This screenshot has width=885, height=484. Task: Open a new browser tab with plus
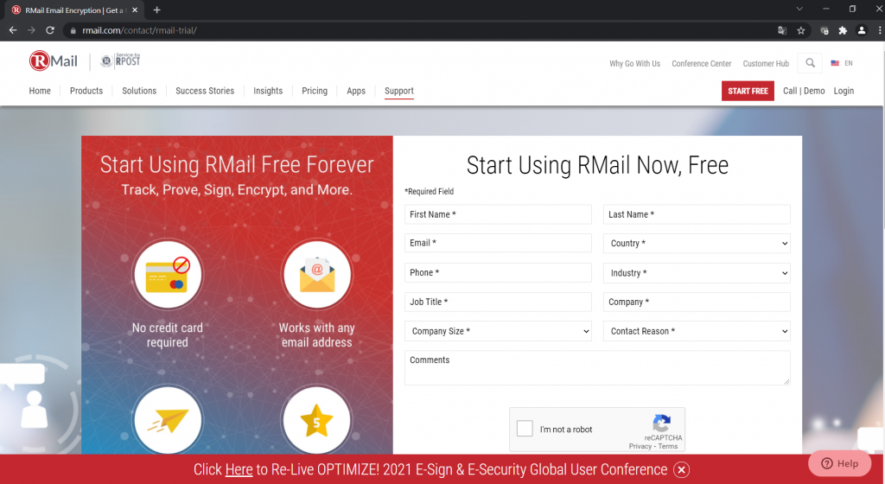point(157,10)
